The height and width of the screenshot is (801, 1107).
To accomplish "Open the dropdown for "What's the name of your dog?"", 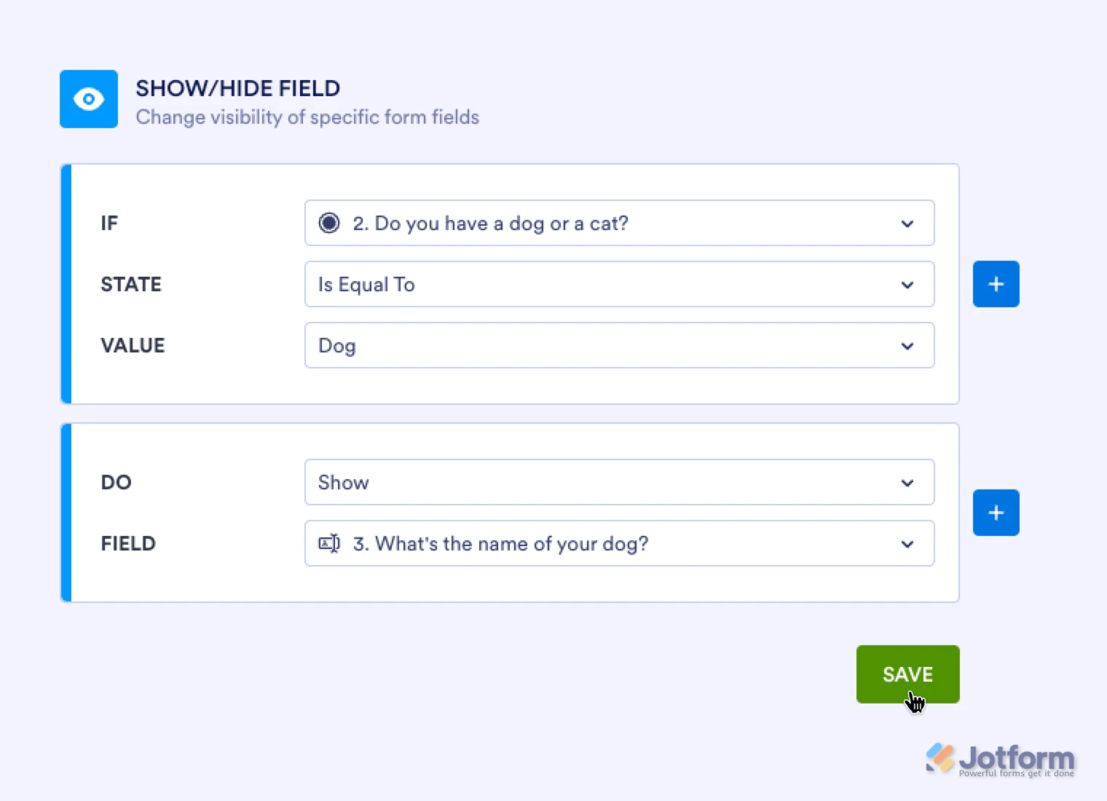I will pos(619,543).
